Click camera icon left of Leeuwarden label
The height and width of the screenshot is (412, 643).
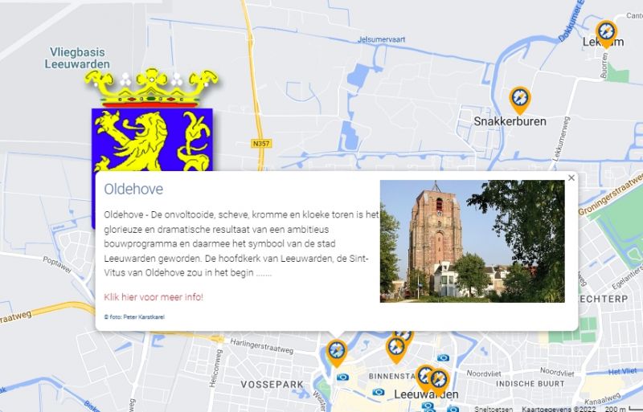pyautogui.click(x=379, y=392)
